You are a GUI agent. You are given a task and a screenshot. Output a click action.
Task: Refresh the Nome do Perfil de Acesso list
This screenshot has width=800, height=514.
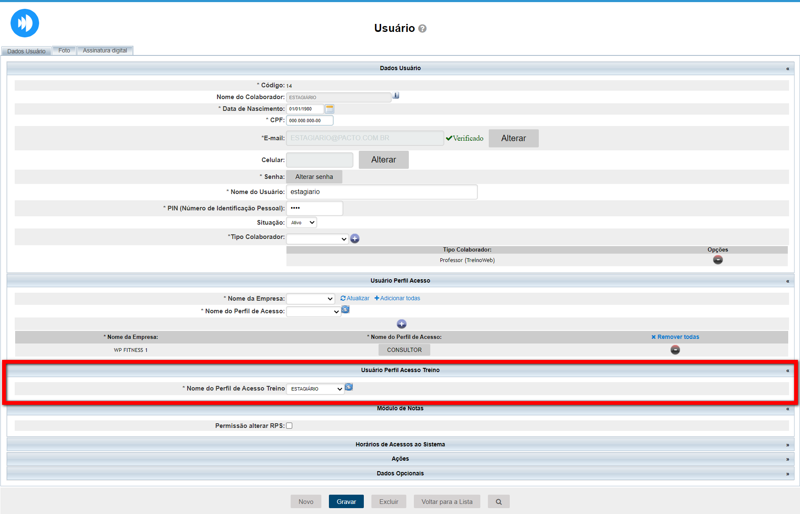(345, 310)
